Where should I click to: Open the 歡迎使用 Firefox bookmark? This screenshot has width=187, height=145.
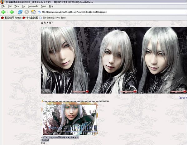coord(11,18)
